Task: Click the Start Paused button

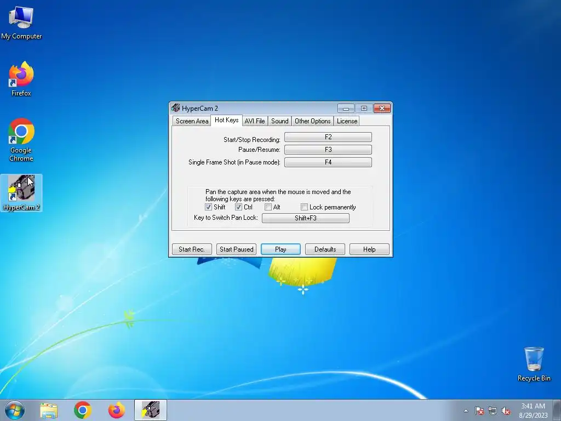Action: pos(236,249)
